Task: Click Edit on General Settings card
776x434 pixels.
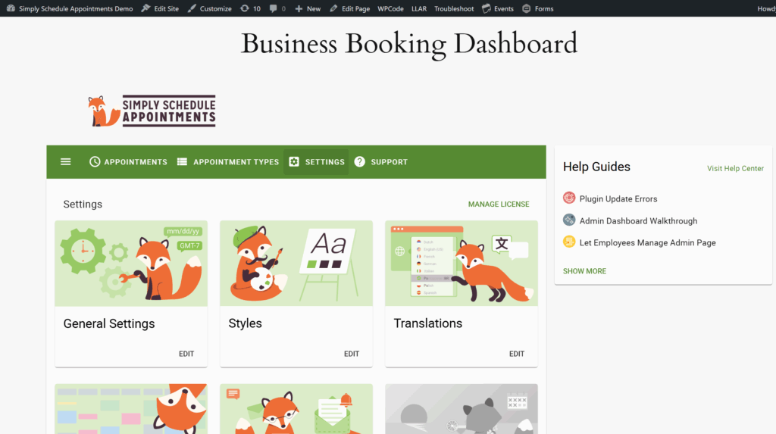Action: (186, 354)
